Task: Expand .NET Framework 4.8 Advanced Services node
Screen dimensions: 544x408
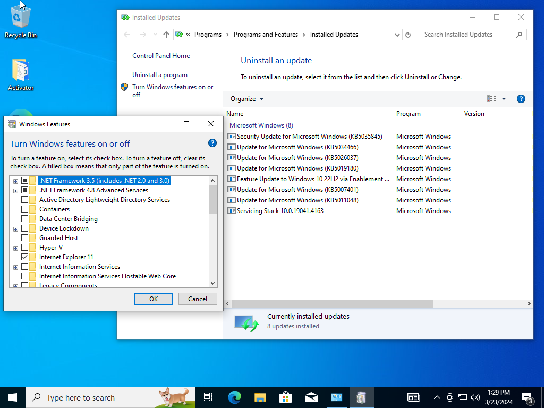Action: (15, 191)
